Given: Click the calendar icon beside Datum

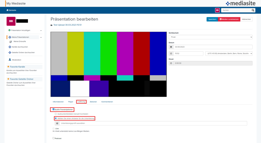Looking at the screenshot, I should 171,47.
